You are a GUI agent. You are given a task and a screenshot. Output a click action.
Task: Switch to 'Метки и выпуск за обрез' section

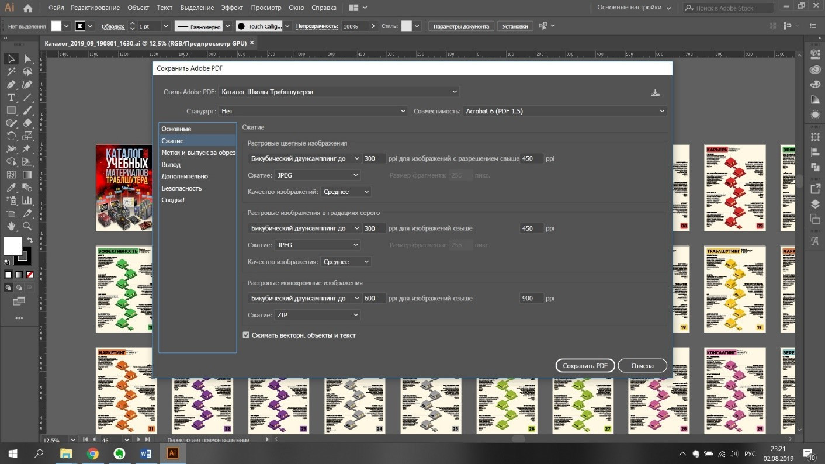(198, 153)
